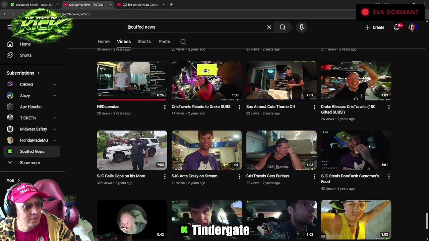
Task: Click the magnifier search button
Action: click(283, 27)
